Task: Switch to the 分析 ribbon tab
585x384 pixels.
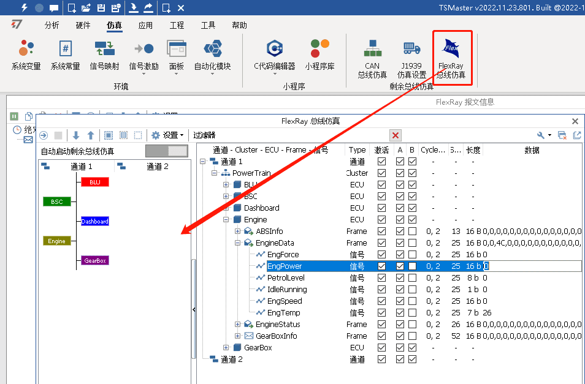Action: click(52, 26)
